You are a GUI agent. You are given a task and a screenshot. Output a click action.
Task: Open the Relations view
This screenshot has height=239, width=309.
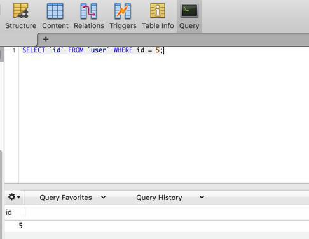coord(89,16)
